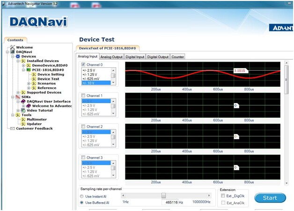Click the Start button
Image resolution: width=294 pixels, height=211 pixels.
tap(270, 198)
